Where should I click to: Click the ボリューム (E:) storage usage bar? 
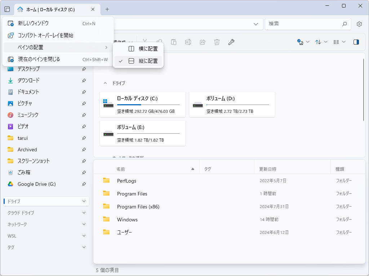[x=148, y=134]
